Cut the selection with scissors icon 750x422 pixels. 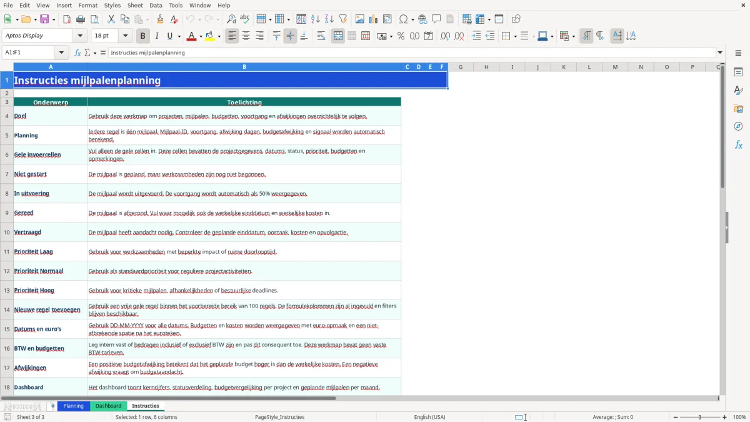click(111, 19)
